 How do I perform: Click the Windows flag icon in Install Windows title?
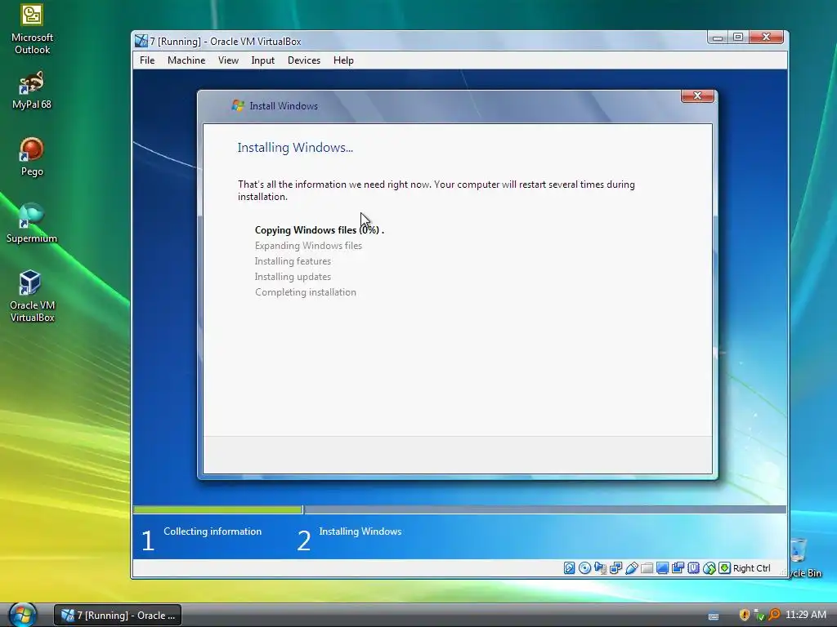(238, 105)
